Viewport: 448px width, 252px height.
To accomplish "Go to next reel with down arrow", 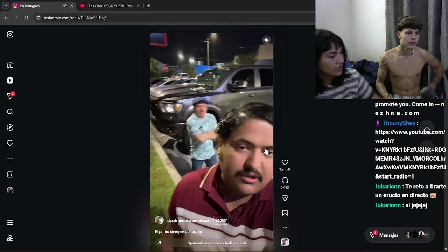I will [427, 148].
